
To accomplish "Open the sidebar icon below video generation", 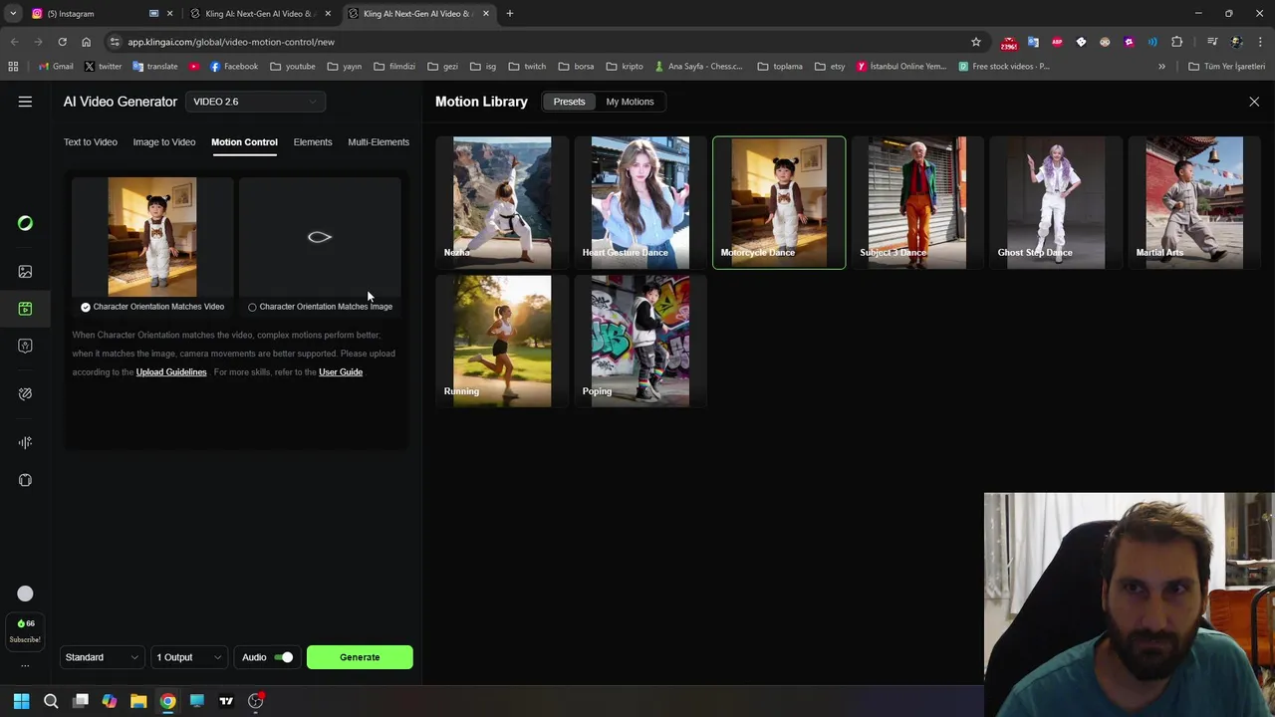I will [25, 346].
